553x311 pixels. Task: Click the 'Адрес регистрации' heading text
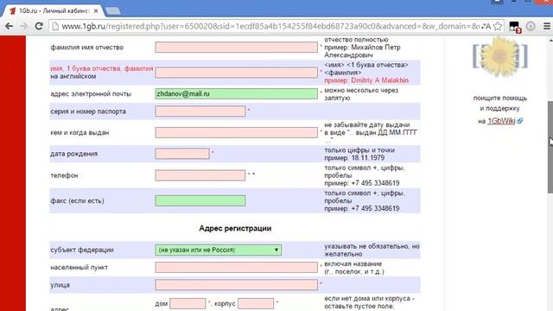[x=235, y=228]
